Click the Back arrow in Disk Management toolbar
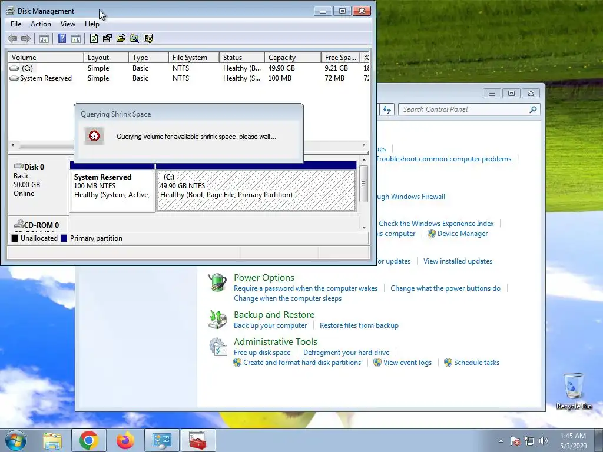The image size is (603, 452). point(12,38)
